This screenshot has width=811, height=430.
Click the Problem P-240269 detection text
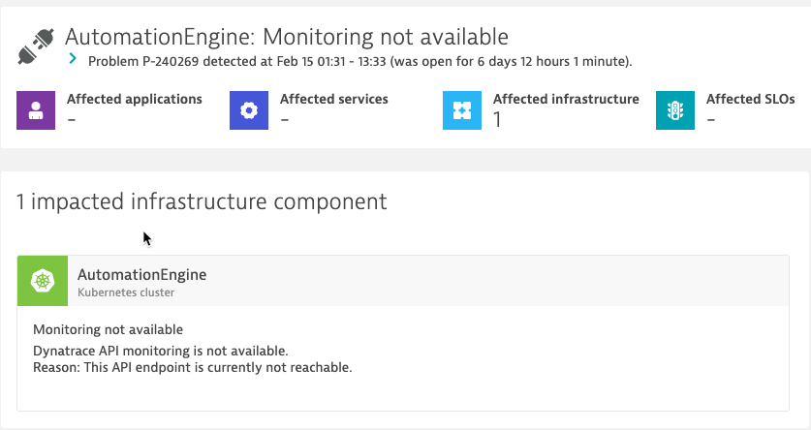[x=360, y=62]
